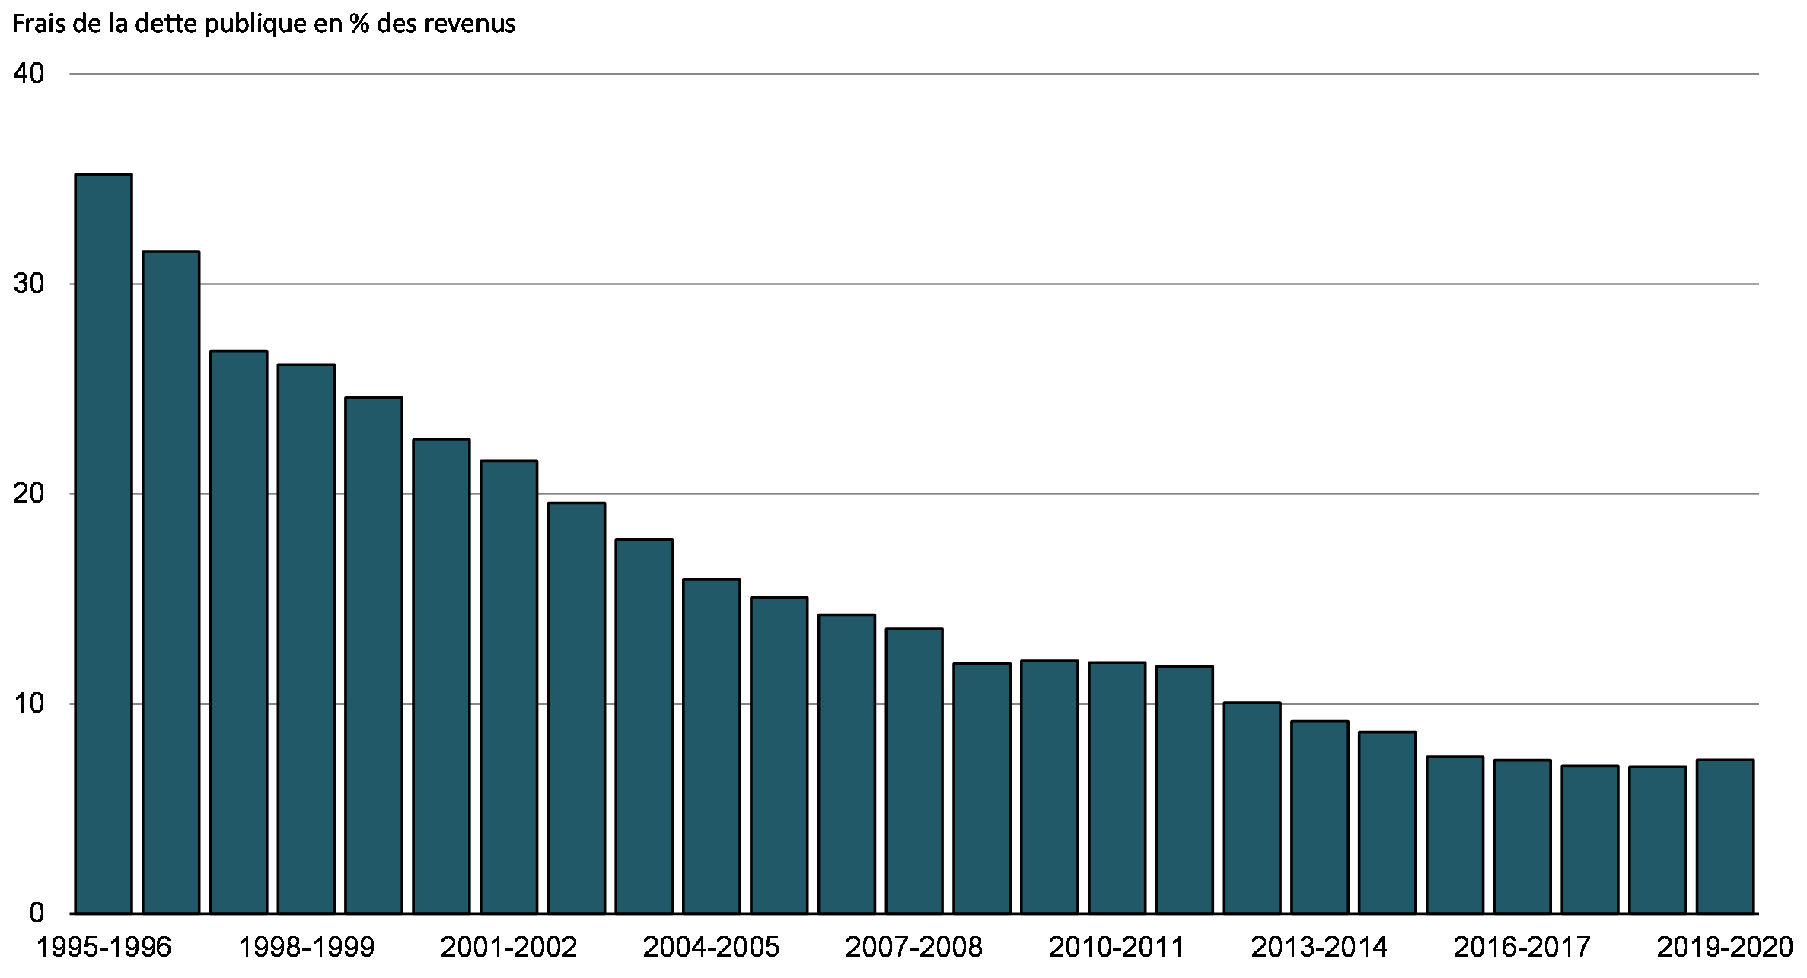
Task: Click the bar for 2013-2014
Action: [x=1319, y=817]
